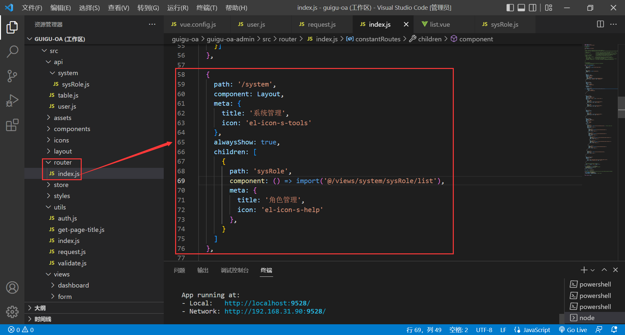Click Go Live in the status bar
625x335 pixels.
tap(573, 330)
